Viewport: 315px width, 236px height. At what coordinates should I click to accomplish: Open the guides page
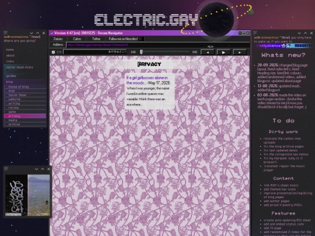click(x=11, y=76)
